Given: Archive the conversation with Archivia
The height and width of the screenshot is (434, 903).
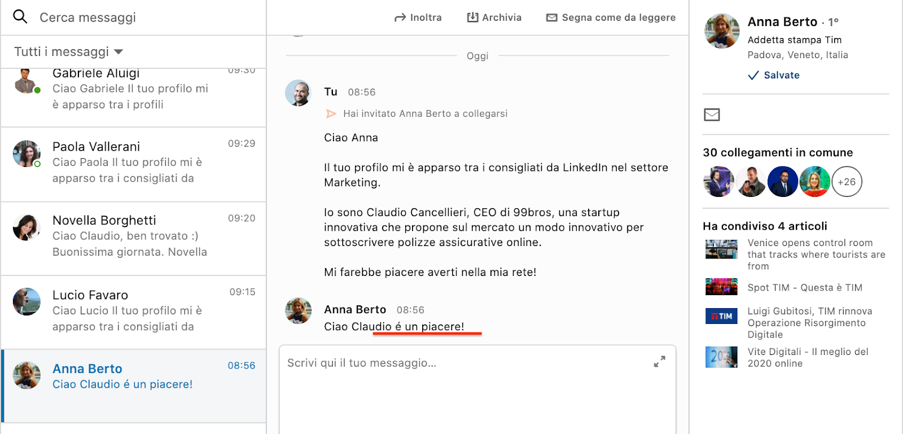Looking at the screenshot, I should (494, 17).
